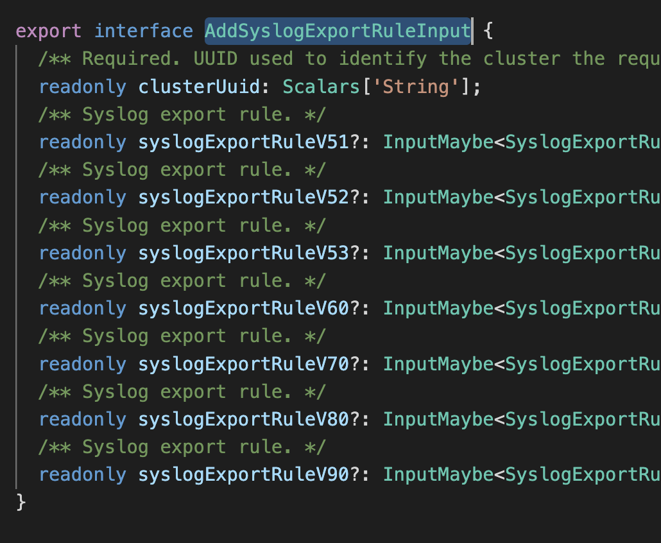Click the 'export' keyword
Screen dimensions: 661x543
click(x=49, y=31)
